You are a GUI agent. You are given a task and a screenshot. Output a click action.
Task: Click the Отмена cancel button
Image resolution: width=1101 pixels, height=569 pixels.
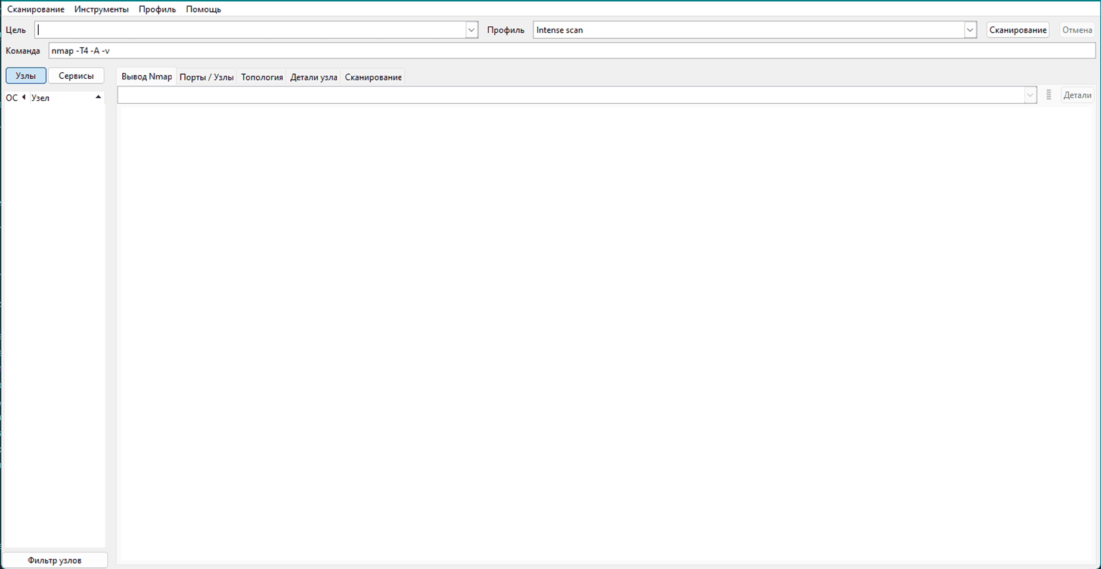click(1077, 30)
